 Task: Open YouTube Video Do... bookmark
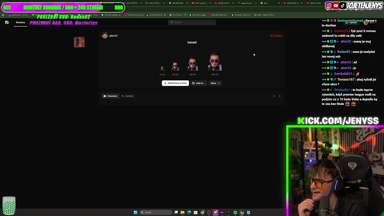pyautogui.click(x=218, y=15)
